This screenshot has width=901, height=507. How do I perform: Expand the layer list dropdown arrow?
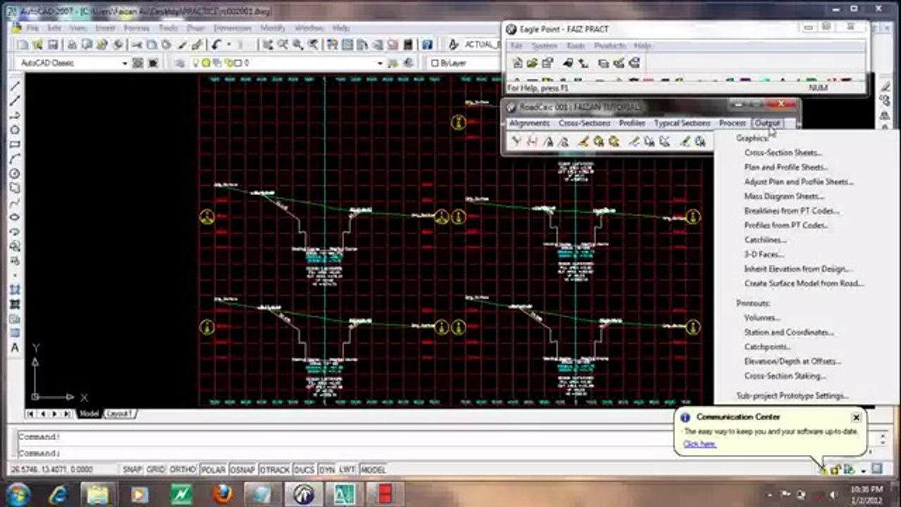[379, 63]
